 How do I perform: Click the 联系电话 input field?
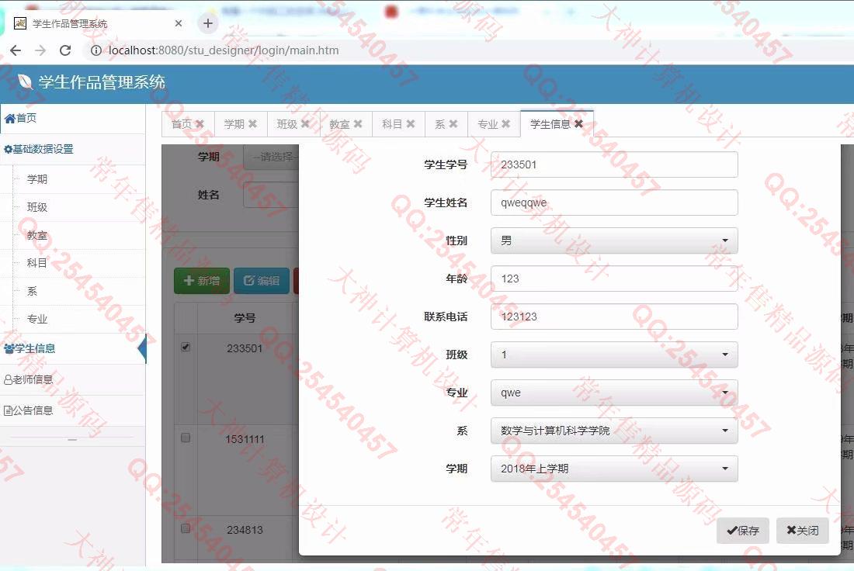pos(614,317)
